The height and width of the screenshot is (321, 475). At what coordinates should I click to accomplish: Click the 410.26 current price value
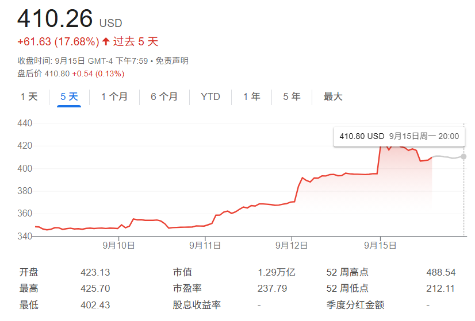pyautogui.click(x=55, y=18)
